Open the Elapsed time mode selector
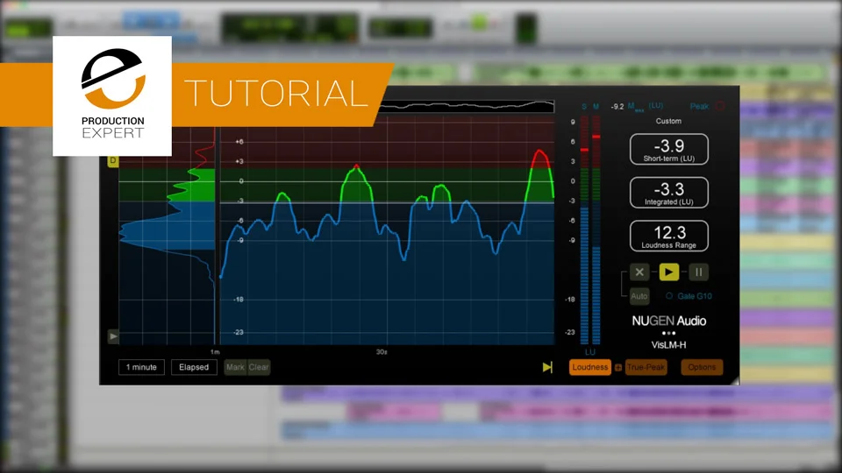842x473 pixels. (x=194, y=367)
